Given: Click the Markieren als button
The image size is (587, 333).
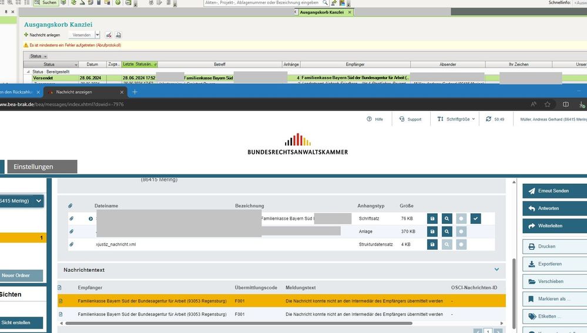Looking at the screenshot, I should click(555, 299).
